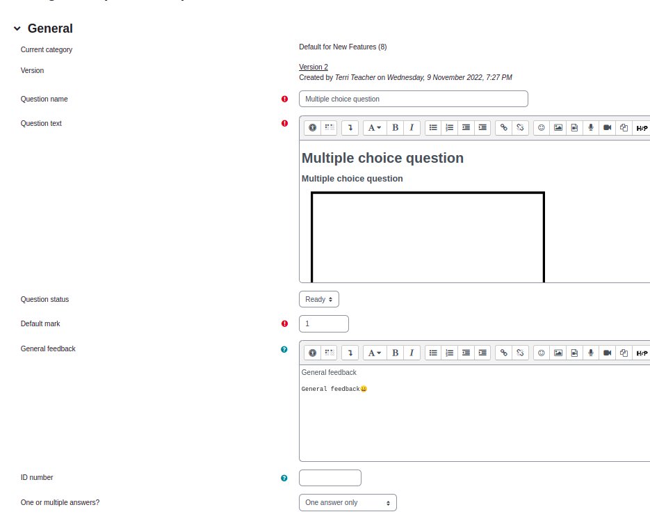Record video in Question text editor
The height and width of the screenshot is (521, 650).
[x=608, y=128]
